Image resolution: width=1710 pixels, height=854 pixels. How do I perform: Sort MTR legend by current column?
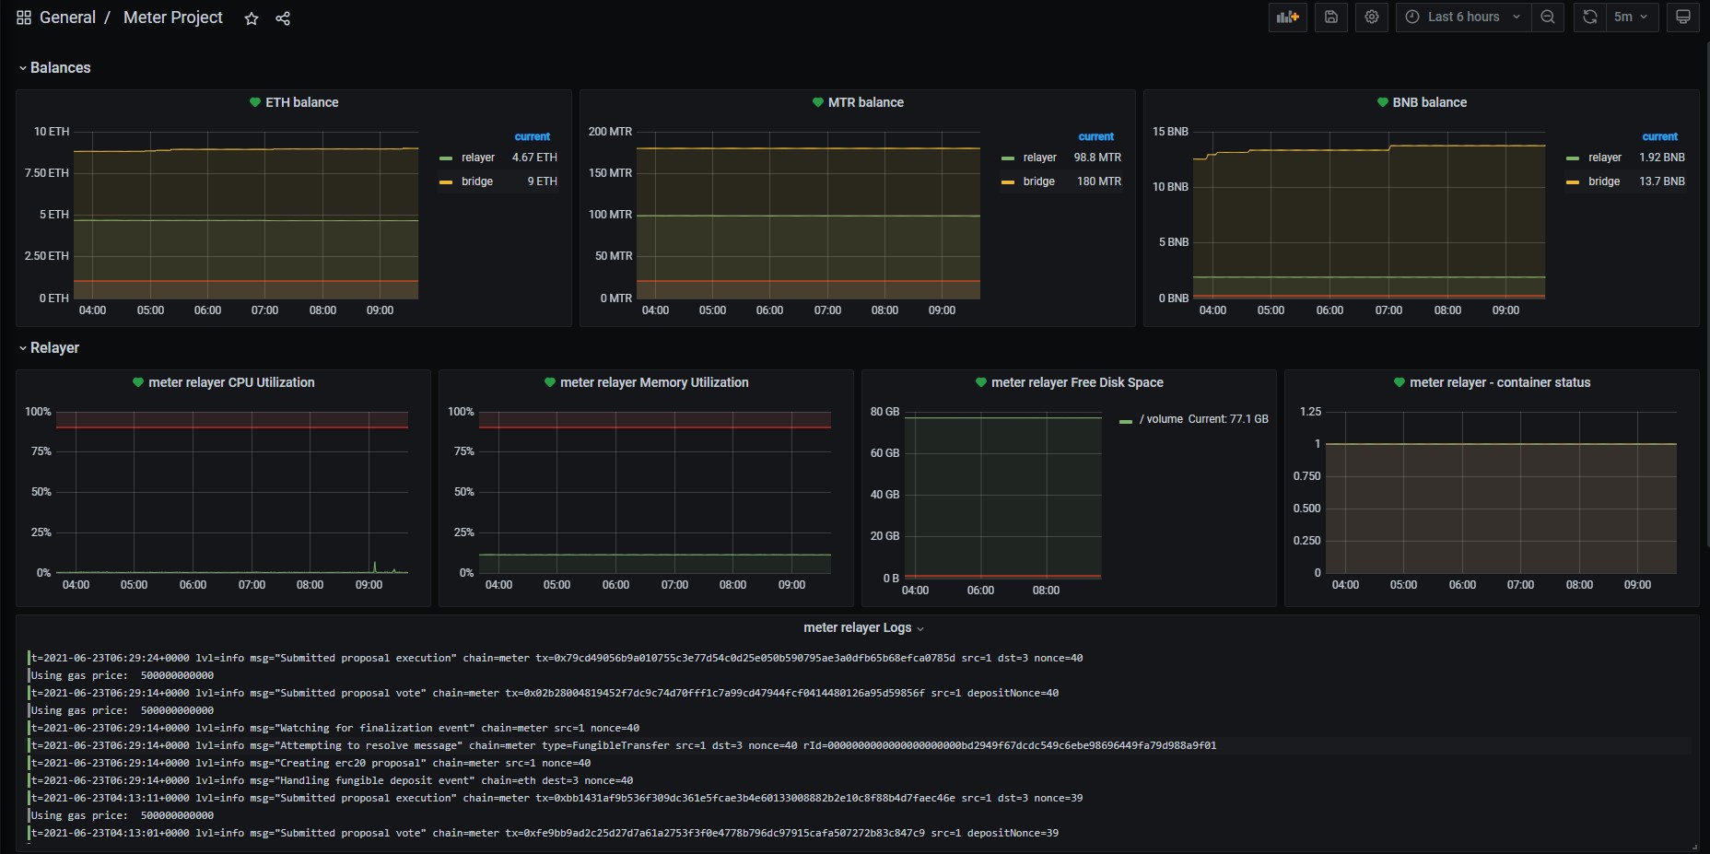click(1096, 136)
